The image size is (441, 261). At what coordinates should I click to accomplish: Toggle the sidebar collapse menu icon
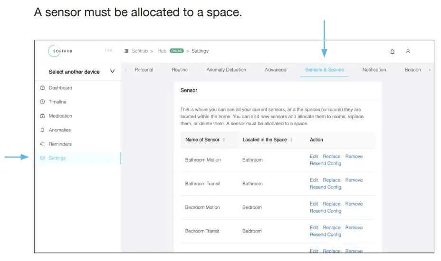(126, 51)
